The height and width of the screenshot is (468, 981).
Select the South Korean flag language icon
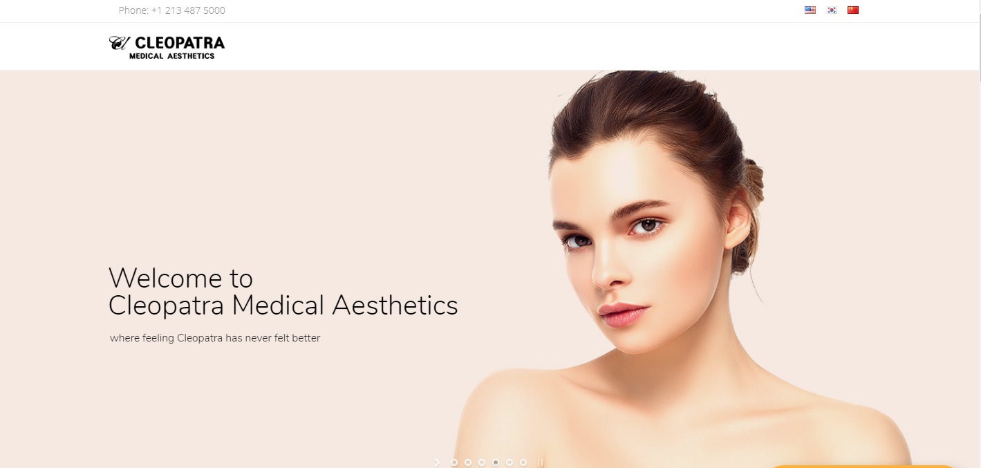[x=832, y=10]
